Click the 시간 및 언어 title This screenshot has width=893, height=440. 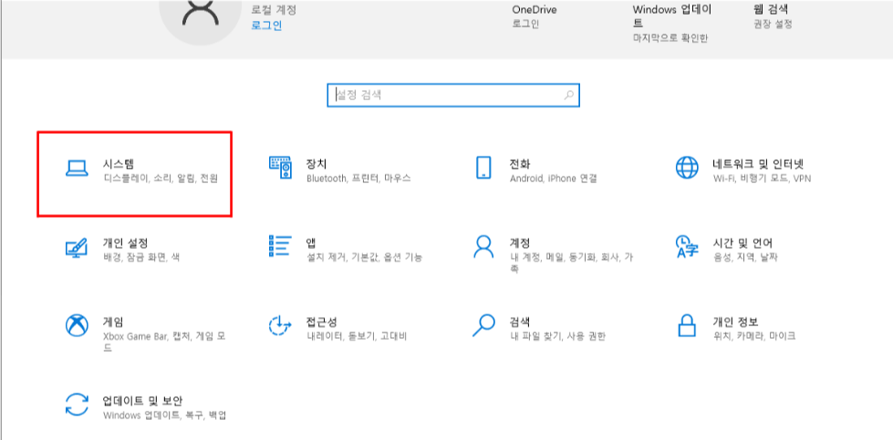pos(742,243)
